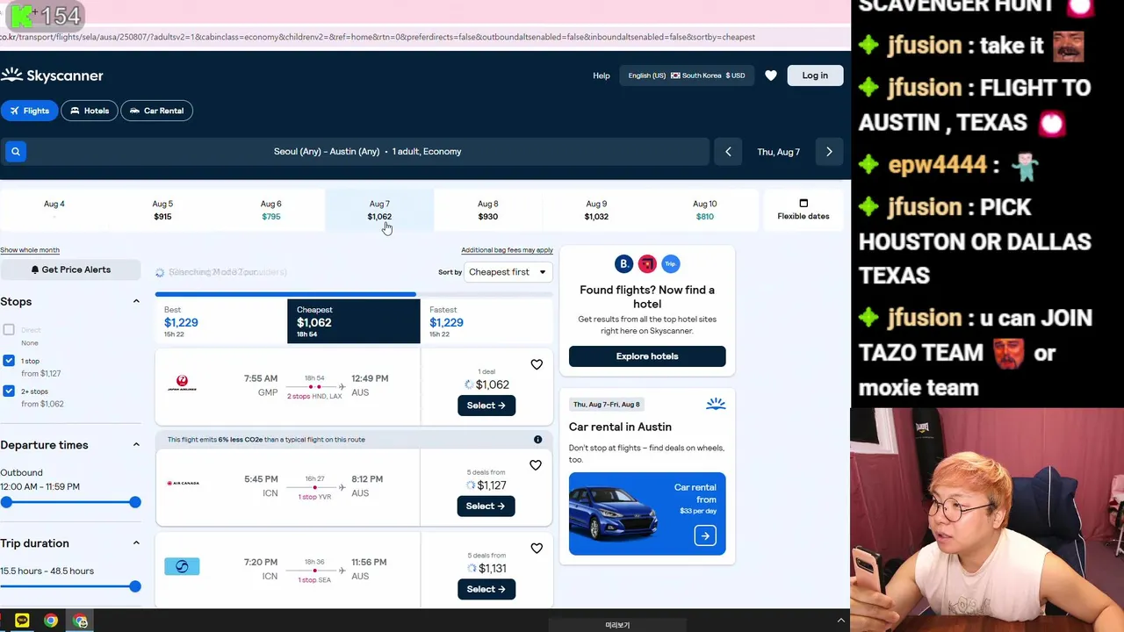Click Get Price Alerts button
This screenshot has width=1124, height=632.
pyautogui.click(x=70, y=269)
